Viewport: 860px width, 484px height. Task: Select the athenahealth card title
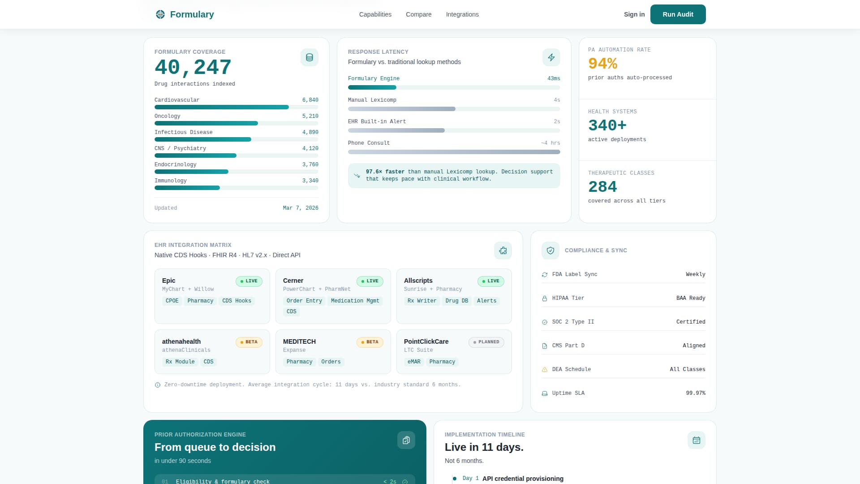[181, 341]
